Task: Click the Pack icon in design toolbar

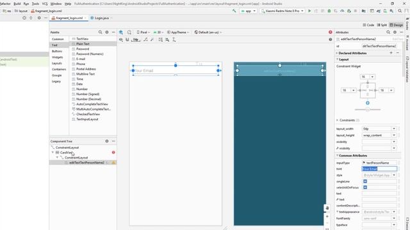Action: pos(161,40)
